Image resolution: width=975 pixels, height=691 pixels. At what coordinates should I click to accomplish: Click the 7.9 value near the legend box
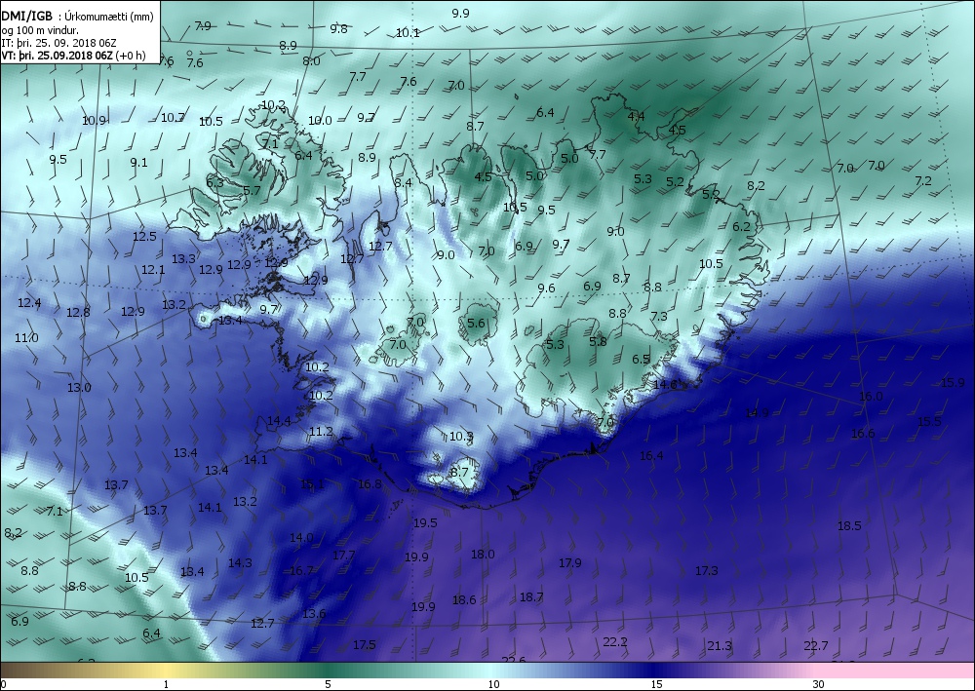[203, 26]
